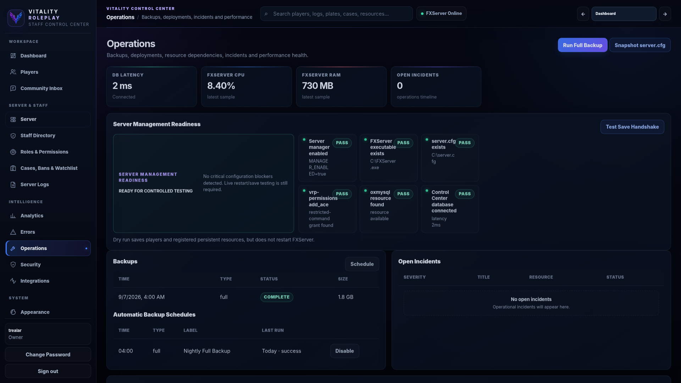
Task: Click the "Nightly Full Backup" label
Action: coord(207,351)
